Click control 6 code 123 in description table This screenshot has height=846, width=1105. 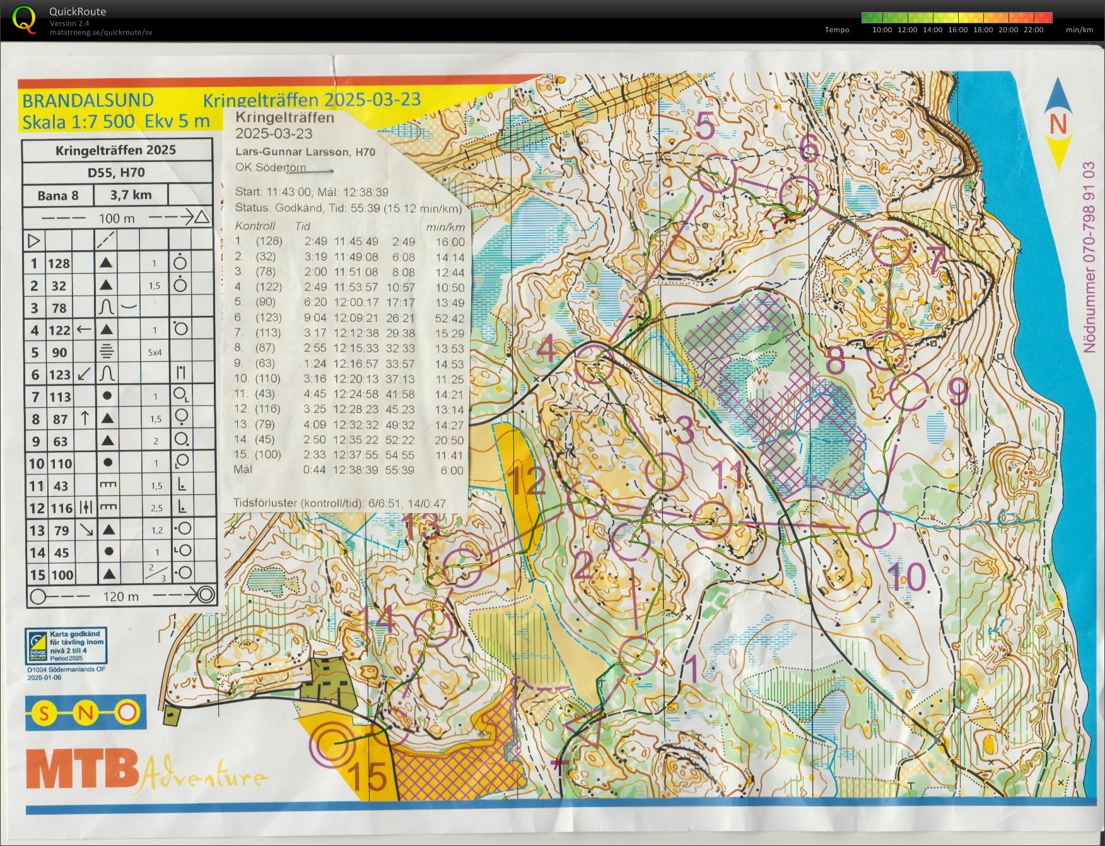pos(60,375)
